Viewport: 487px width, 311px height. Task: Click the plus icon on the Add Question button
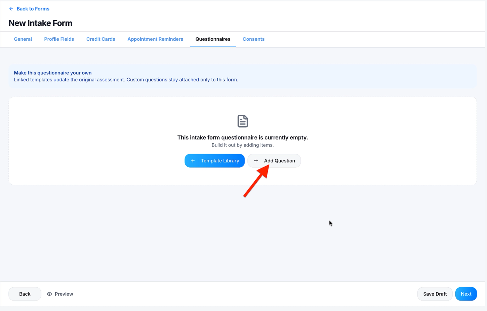(256, 161)
